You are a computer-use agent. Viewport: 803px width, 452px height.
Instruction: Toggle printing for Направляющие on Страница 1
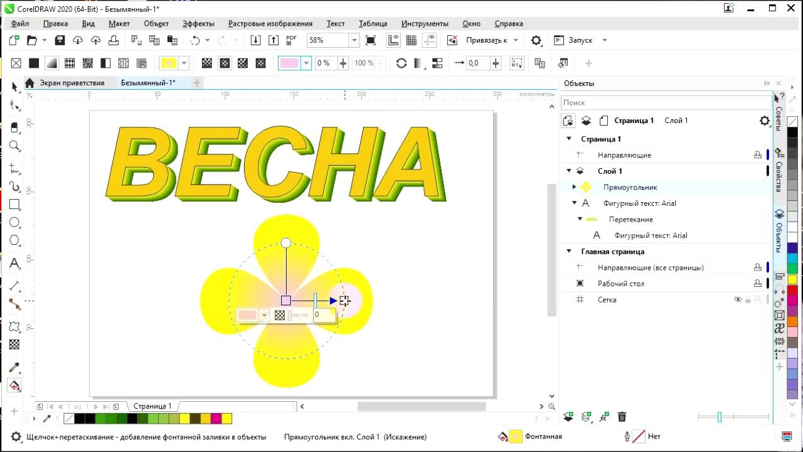click(758, 155)
